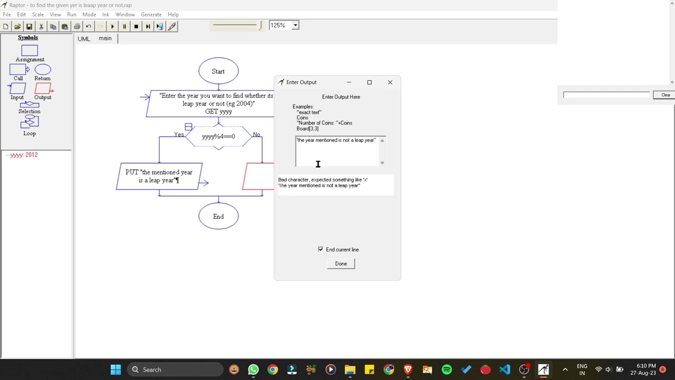Run the flowchart with the Play button
The image size is (675, 380).
tap(112, 26)
